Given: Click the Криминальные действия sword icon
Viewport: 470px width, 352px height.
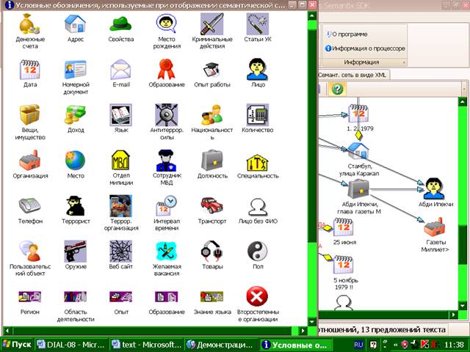Looking at the screenshot, I should click(x=212, y=23).
